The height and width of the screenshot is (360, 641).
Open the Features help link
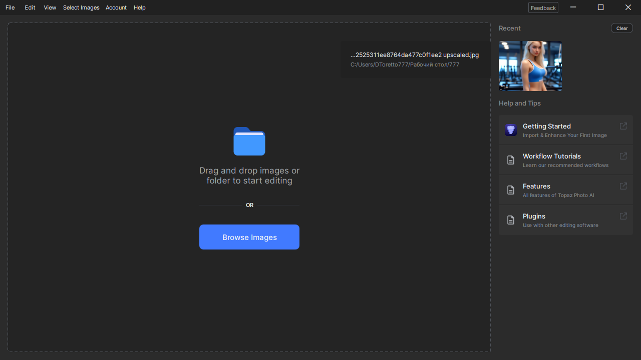point(566,190)
